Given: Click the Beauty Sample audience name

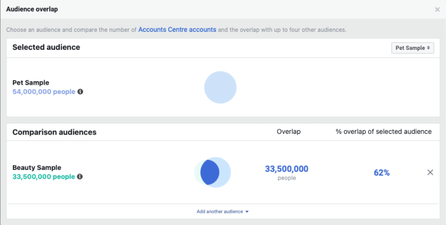Looking at the screenshot, I should point(37,168).
